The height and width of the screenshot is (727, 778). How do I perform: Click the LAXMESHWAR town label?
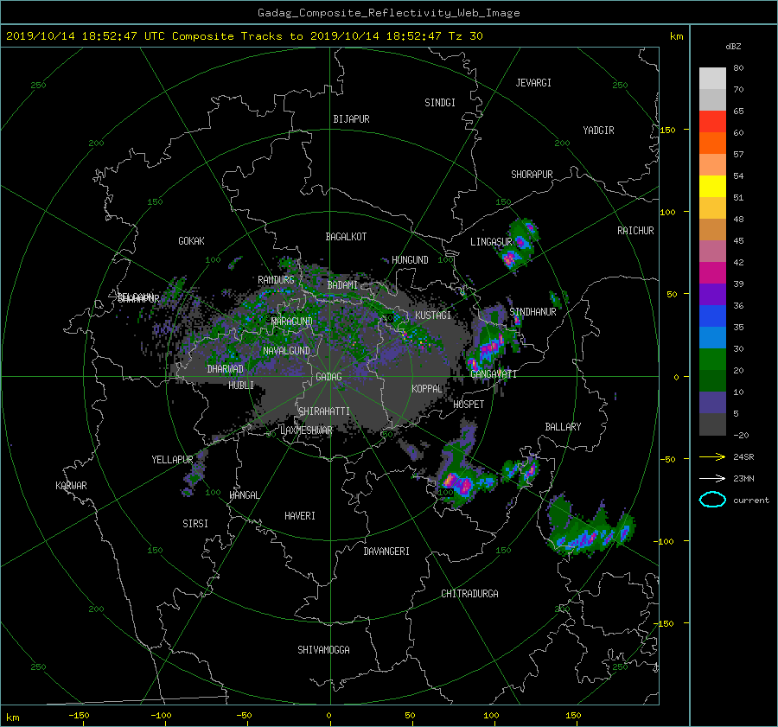point(306,430)
